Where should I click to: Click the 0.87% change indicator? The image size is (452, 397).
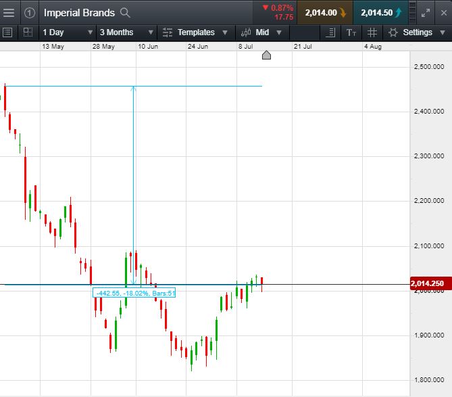point(278,8)
